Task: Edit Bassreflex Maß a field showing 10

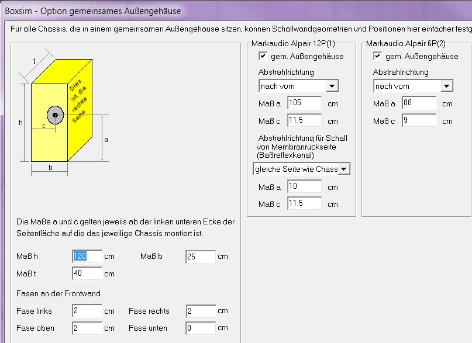Action: 304,187
